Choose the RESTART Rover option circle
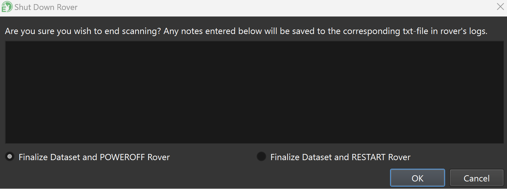The height and width of the screenshot is (189, 507). click(261, 157)
